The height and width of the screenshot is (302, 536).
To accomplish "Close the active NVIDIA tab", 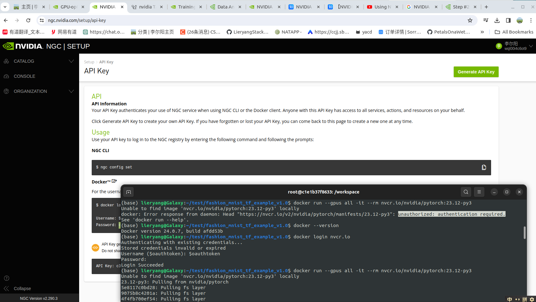I will pos(122,7).
